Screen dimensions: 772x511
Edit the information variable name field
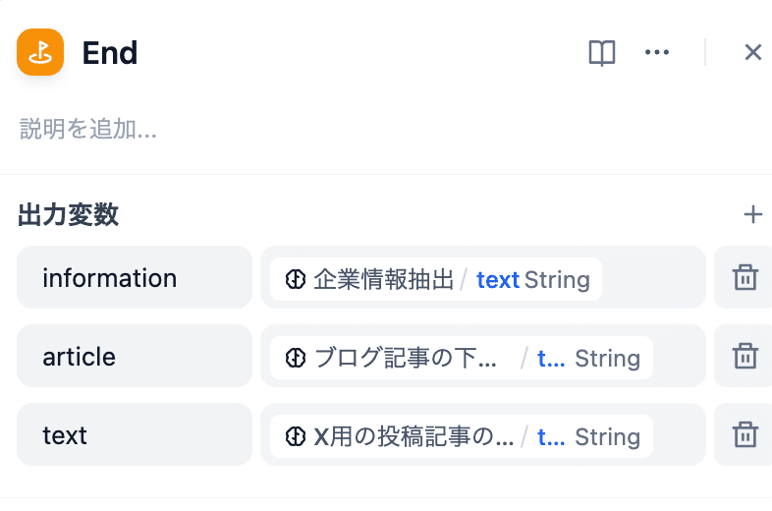(135, 277)
